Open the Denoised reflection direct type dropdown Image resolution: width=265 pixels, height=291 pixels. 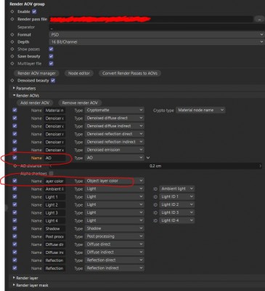[115, 134]
